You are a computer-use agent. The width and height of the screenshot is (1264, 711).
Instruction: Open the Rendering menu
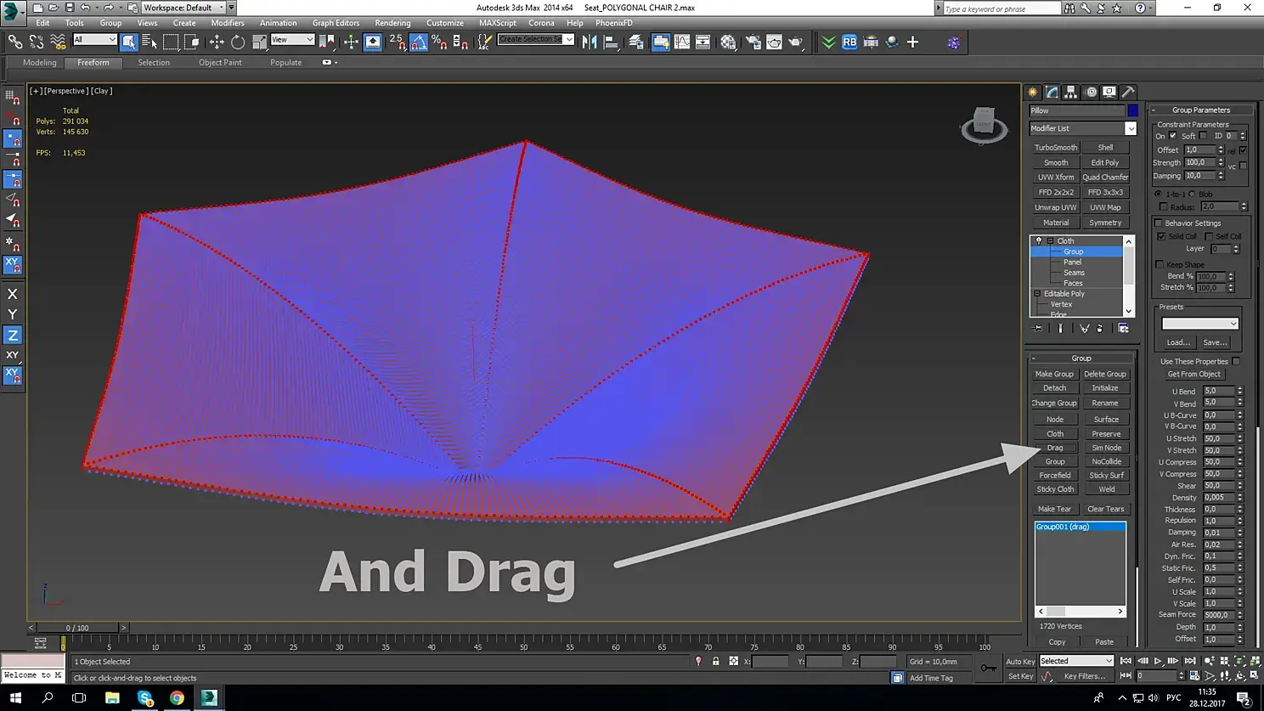(392, 23)
